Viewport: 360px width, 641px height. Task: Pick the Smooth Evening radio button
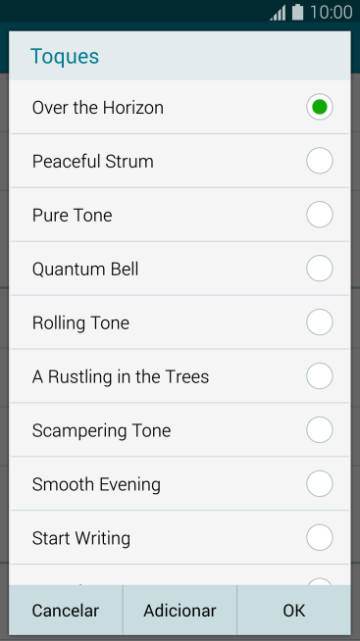[320, 484]
